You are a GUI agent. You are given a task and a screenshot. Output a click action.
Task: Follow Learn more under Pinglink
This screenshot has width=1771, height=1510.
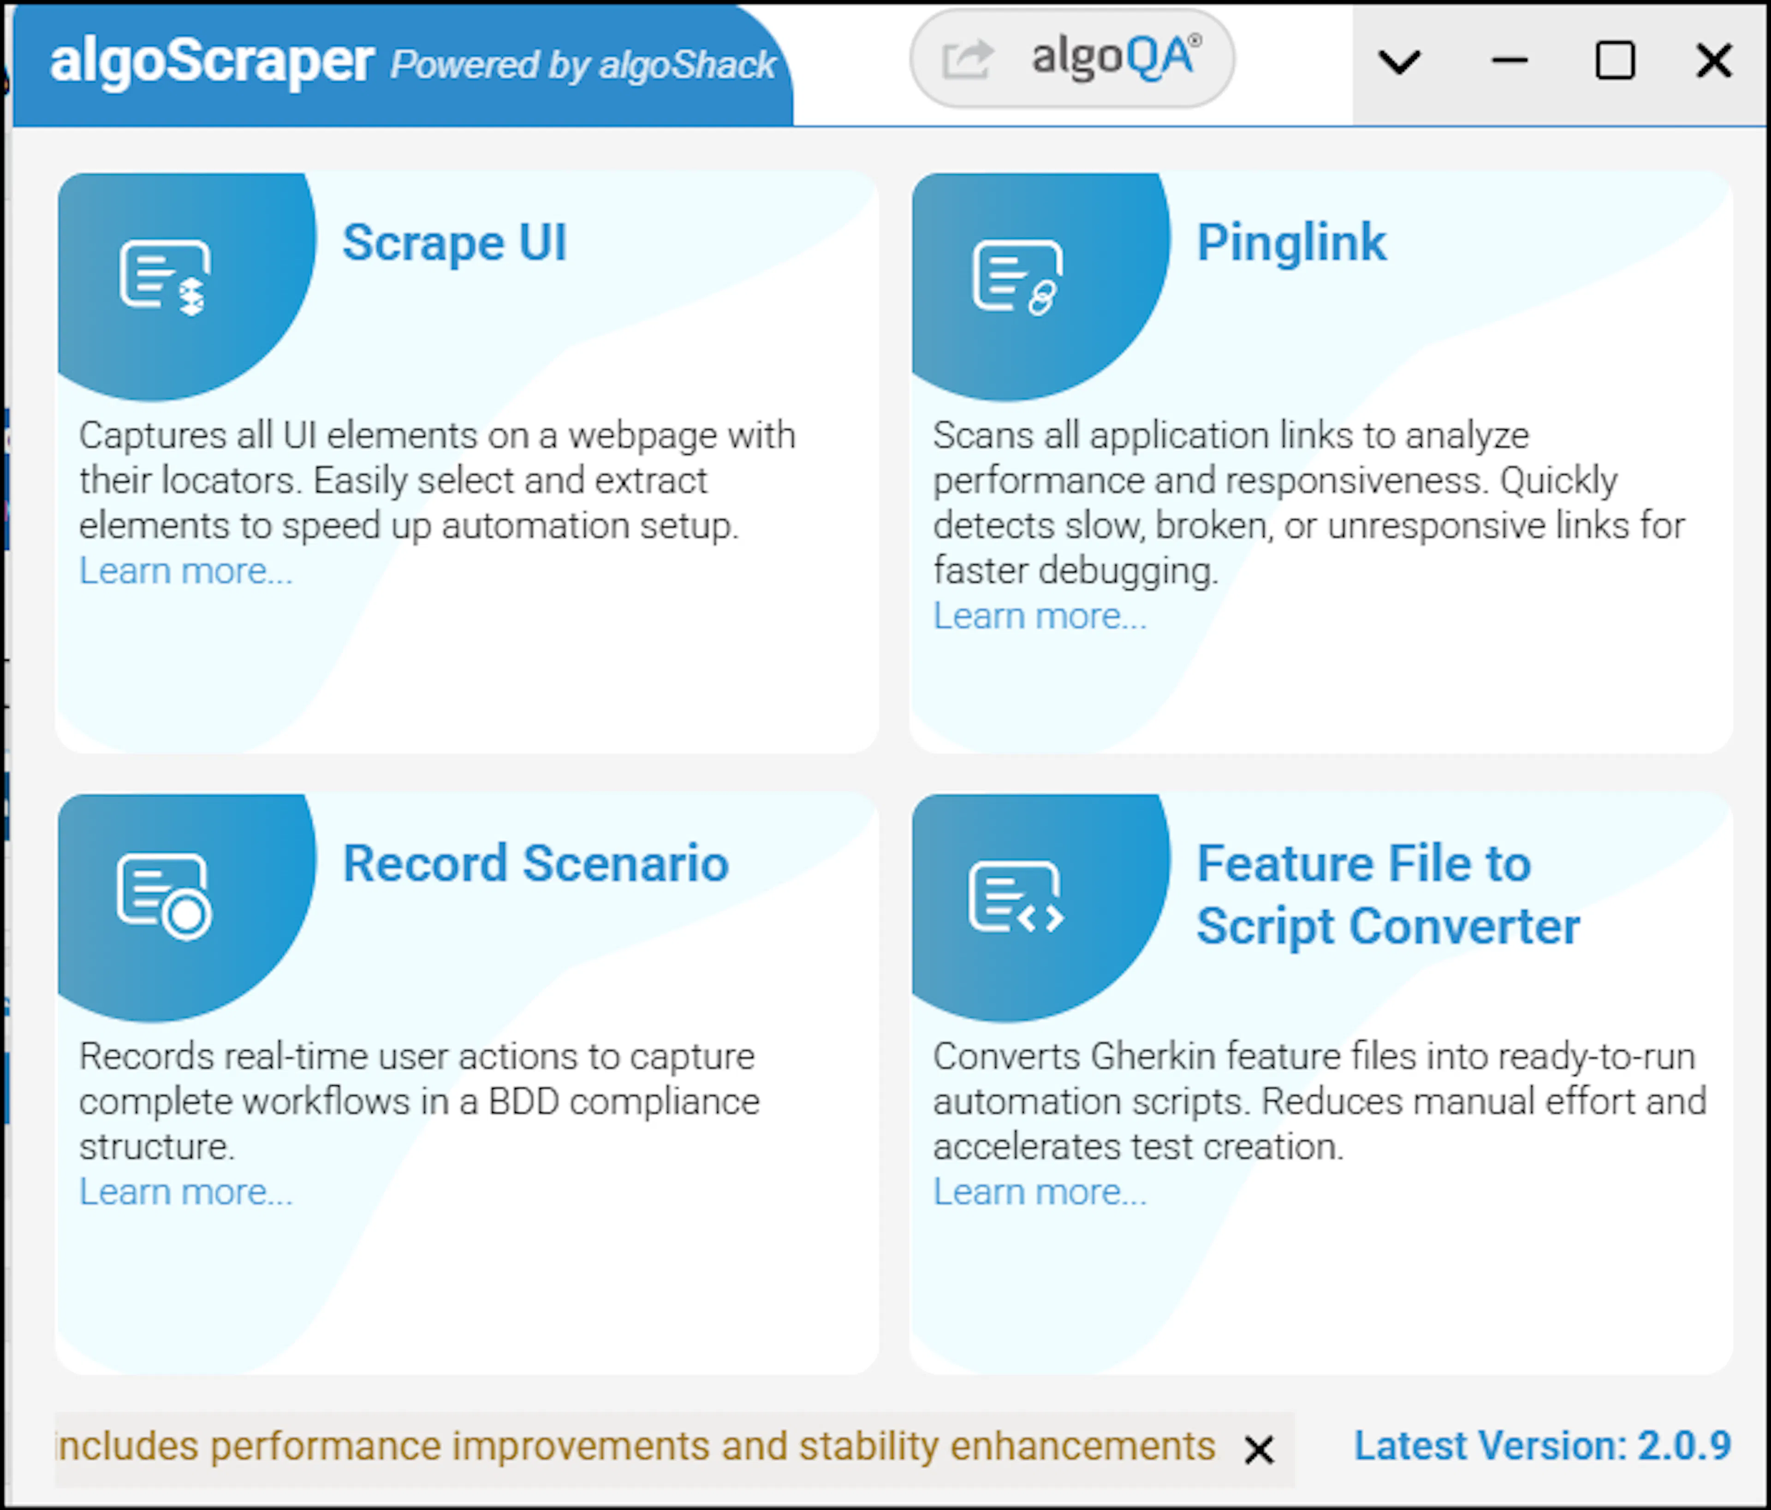tap(1040, 616)
